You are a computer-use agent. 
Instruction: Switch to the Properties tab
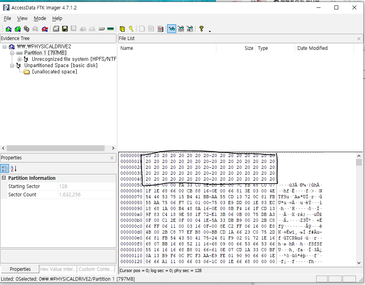pos(20,269)
